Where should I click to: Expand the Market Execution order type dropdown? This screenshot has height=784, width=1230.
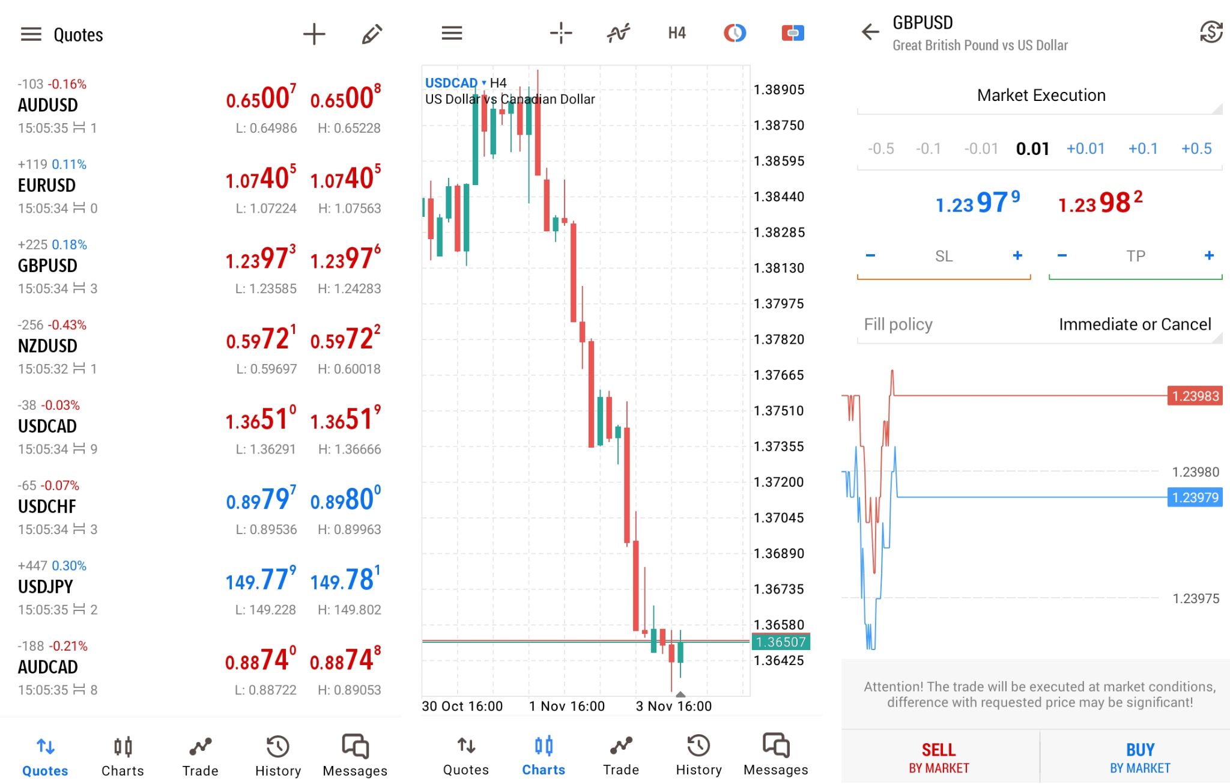click(1040, 96)
